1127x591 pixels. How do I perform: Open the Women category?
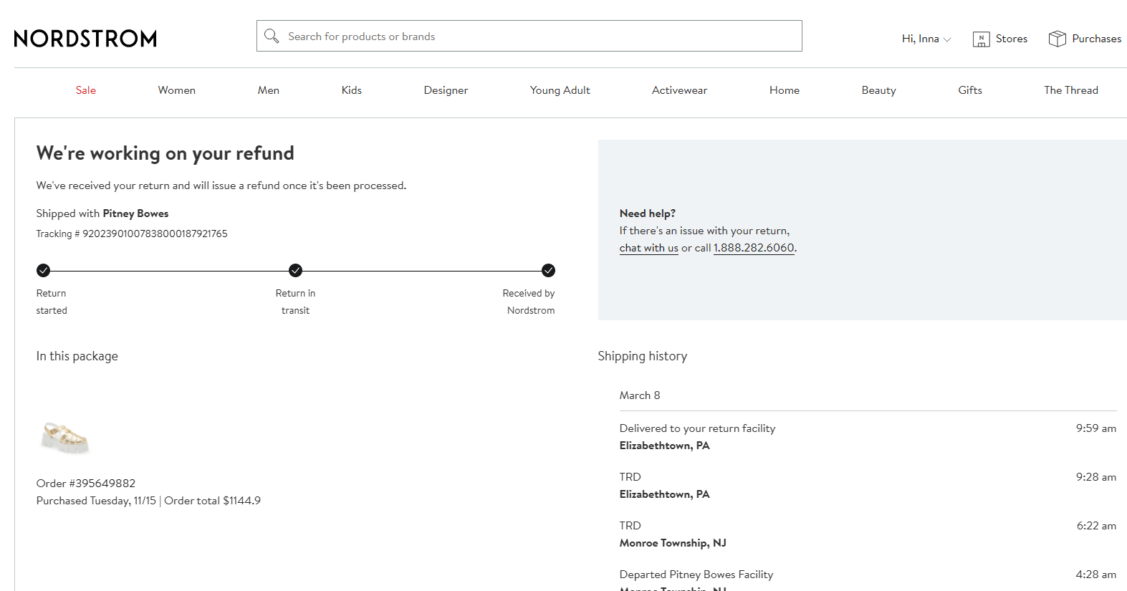(176, 90)
